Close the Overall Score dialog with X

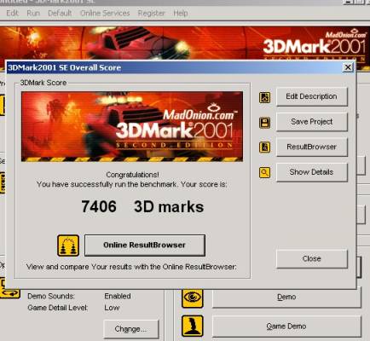point(348,67)
